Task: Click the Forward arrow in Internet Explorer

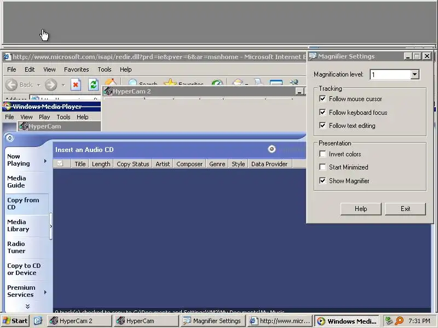Action: [x=51, y=85]
